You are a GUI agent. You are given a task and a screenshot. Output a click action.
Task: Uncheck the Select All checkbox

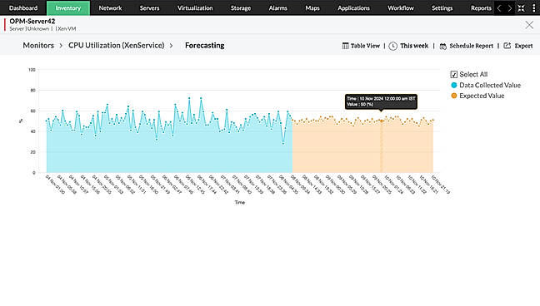[454, 74]
